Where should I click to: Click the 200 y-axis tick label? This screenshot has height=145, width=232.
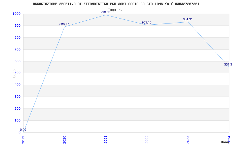coord(17,108)
